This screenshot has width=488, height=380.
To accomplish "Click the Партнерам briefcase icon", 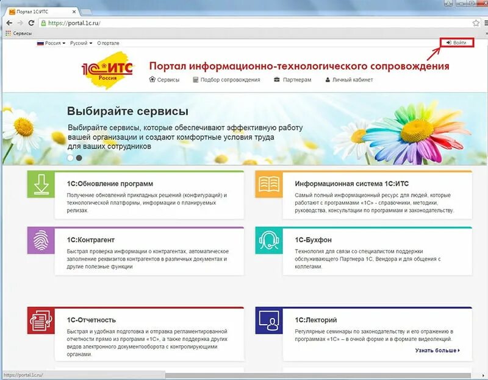I will point(277,80).
